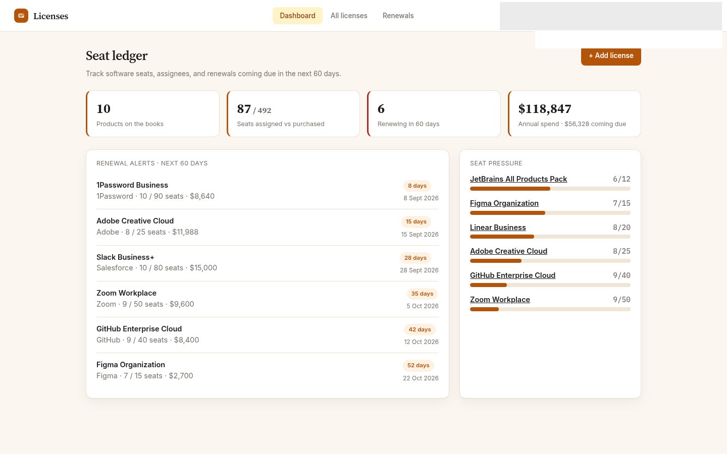Click the Products on the books card
Viewport: 727px width, 454px height.
[x=152, y=114]
